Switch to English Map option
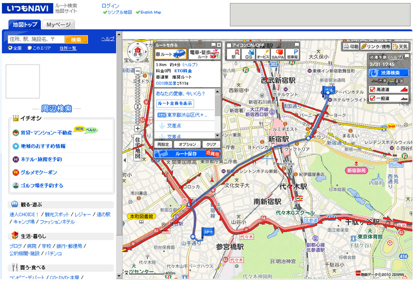 tap(148, 12)
